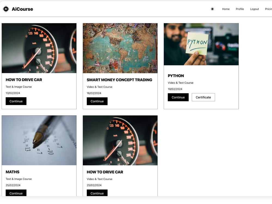Click the date 16/02/2024
This screenshot has height=204, width=272.
pos(94,93)
